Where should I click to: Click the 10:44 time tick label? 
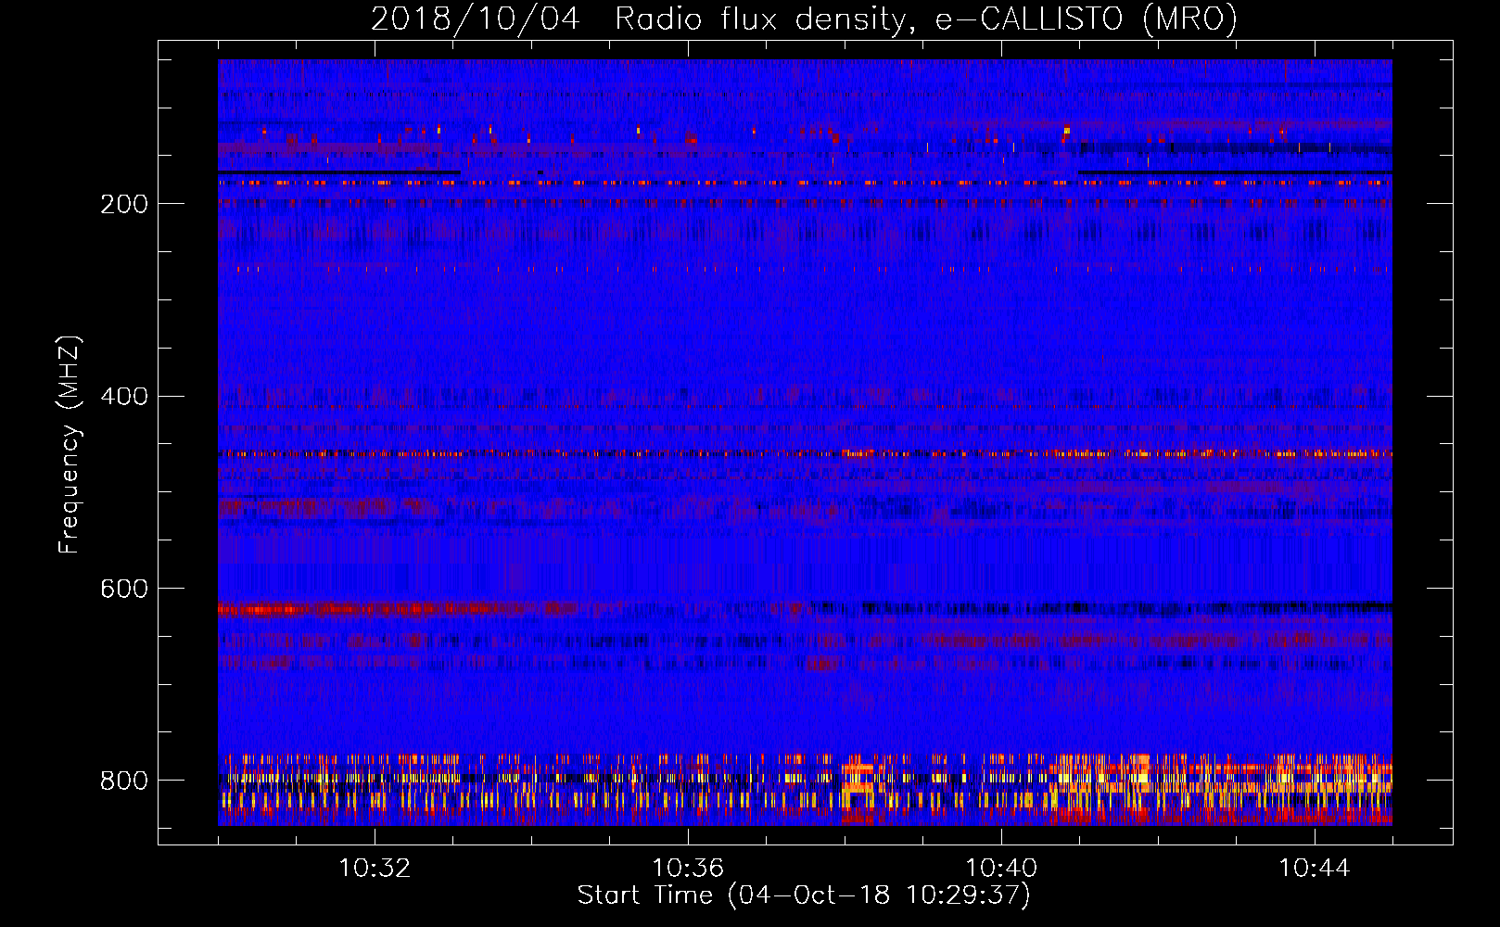(x=1315, y=868)
